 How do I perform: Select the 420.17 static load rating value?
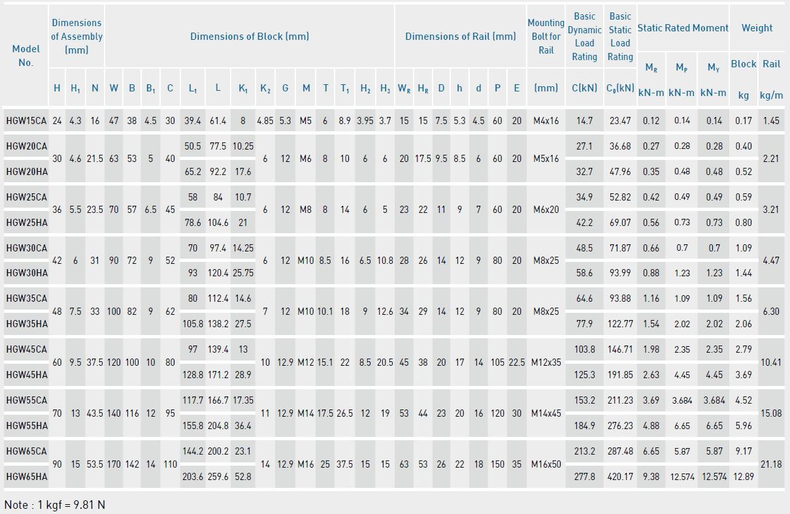pyautogui.click(x=620, y=477)
